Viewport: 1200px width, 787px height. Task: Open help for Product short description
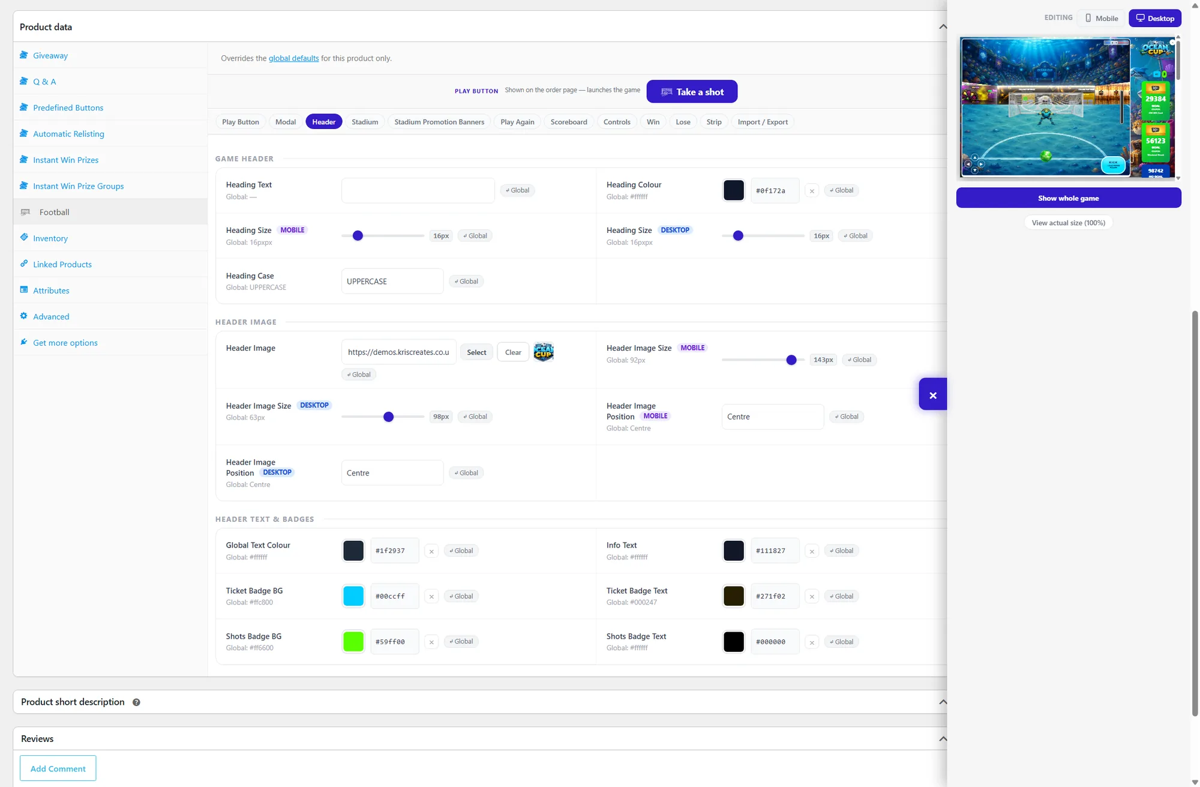click(136, 702)
